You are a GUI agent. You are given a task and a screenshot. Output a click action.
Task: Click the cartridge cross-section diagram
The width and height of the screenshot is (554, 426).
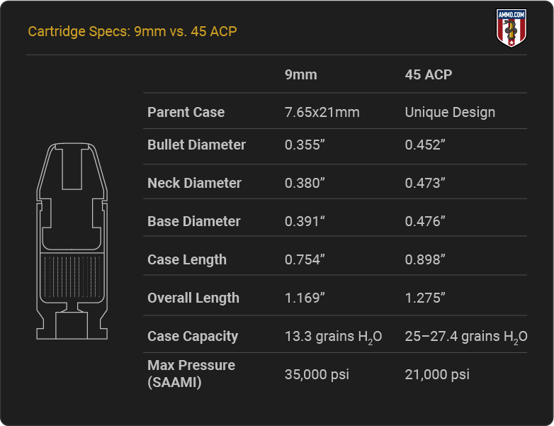coord(72,241)
